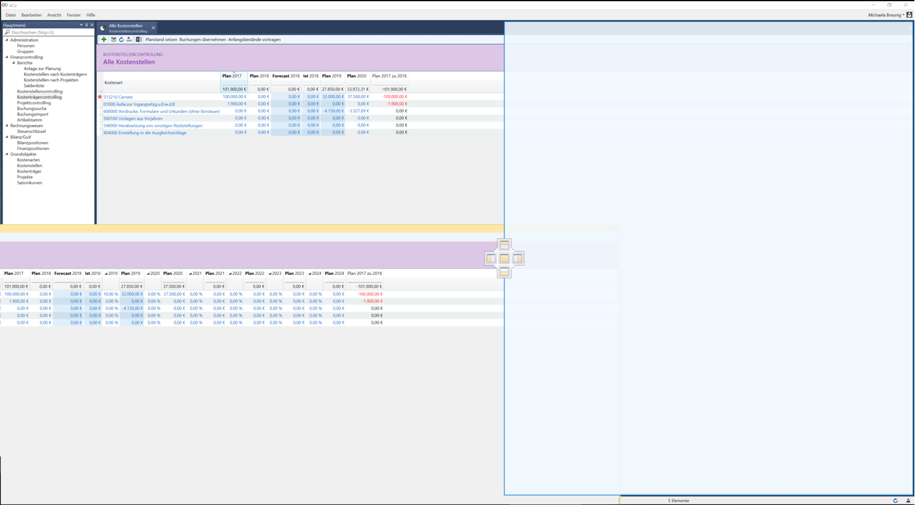Open the Bearbeiten menu
The height and width of the screenshot is (505, 915).
point(31,15)
